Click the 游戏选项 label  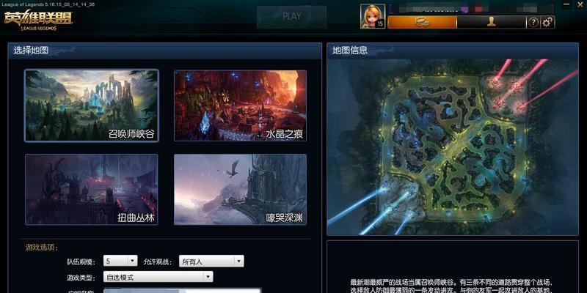42,247
